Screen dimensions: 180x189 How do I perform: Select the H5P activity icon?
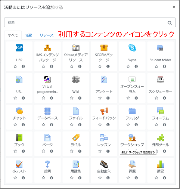[19, 48]
